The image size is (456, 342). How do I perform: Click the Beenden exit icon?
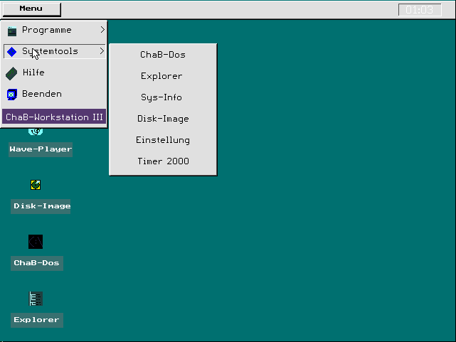[x=12, y=95]
